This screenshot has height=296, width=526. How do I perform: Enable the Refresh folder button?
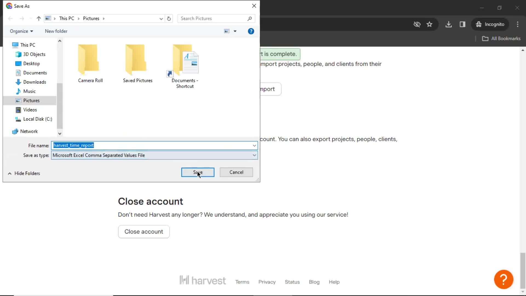pos(169,18)
